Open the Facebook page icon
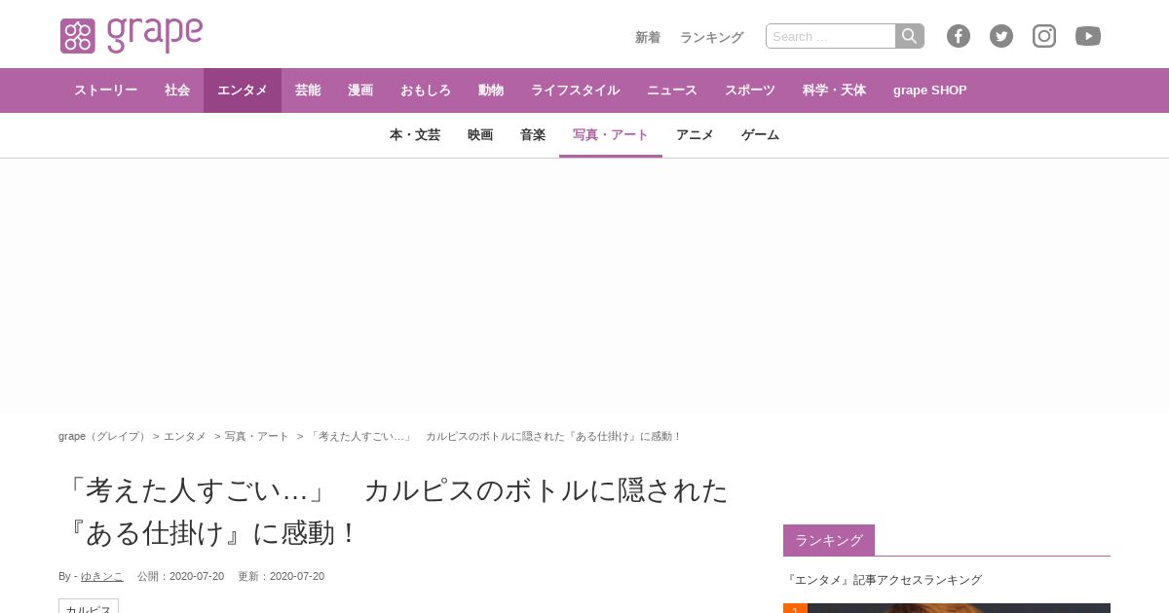Viewport: 1169px width, 613px height. (959, 36)
